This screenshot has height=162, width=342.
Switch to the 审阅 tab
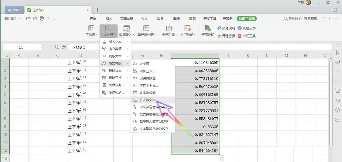point(176,19)
